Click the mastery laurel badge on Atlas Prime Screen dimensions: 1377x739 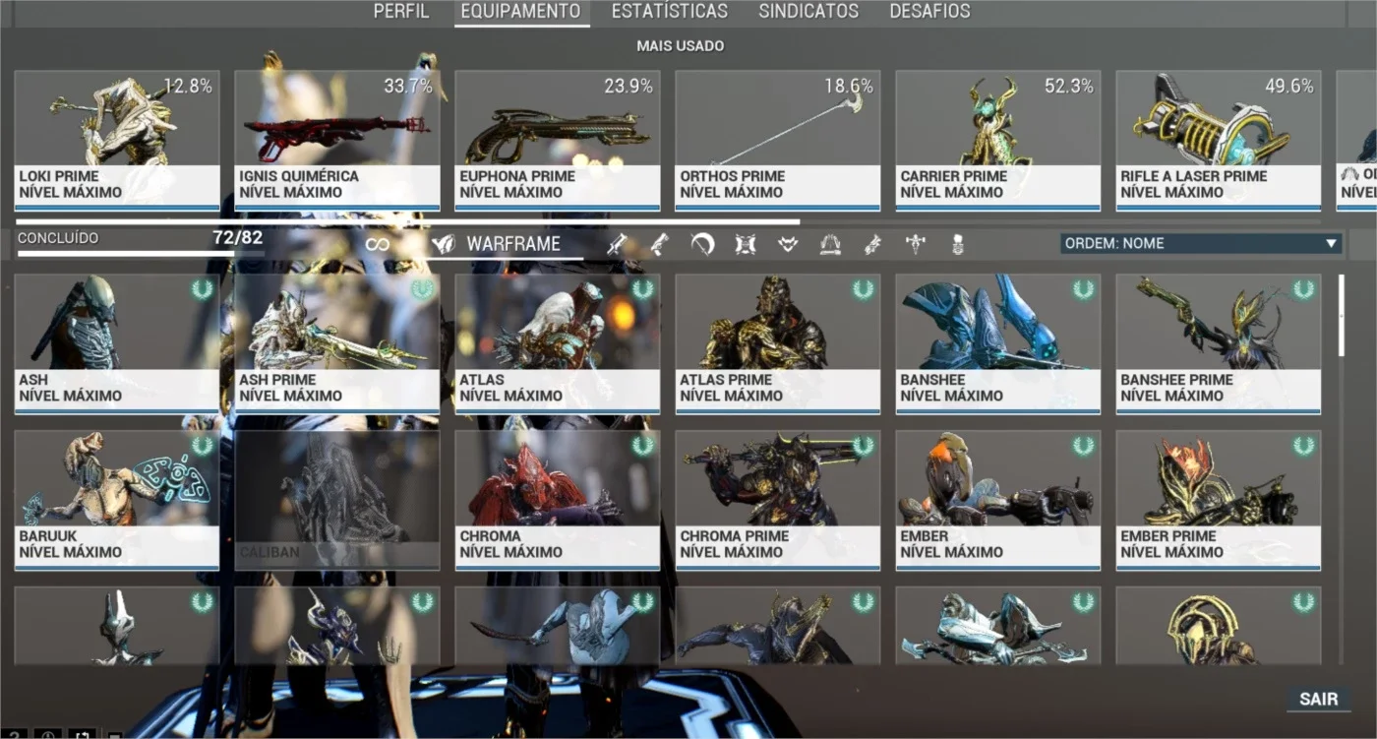click(864, 289)
